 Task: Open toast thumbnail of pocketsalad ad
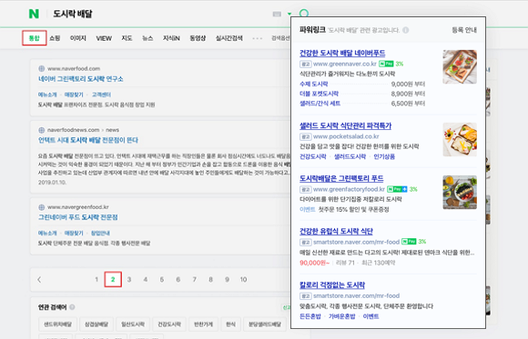coord(460,140)
